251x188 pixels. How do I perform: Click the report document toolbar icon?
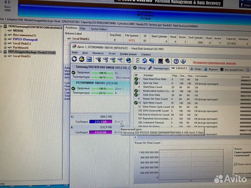pos(137,61)
